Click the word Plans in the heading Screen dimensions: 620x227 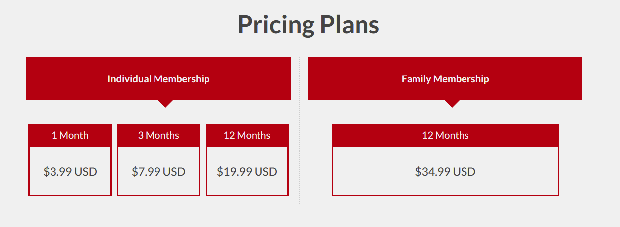tap(350, 25)
